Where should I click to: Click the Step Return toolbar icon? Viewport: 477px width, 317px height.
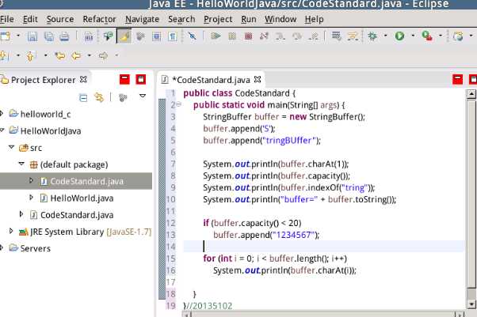(313, 36)
